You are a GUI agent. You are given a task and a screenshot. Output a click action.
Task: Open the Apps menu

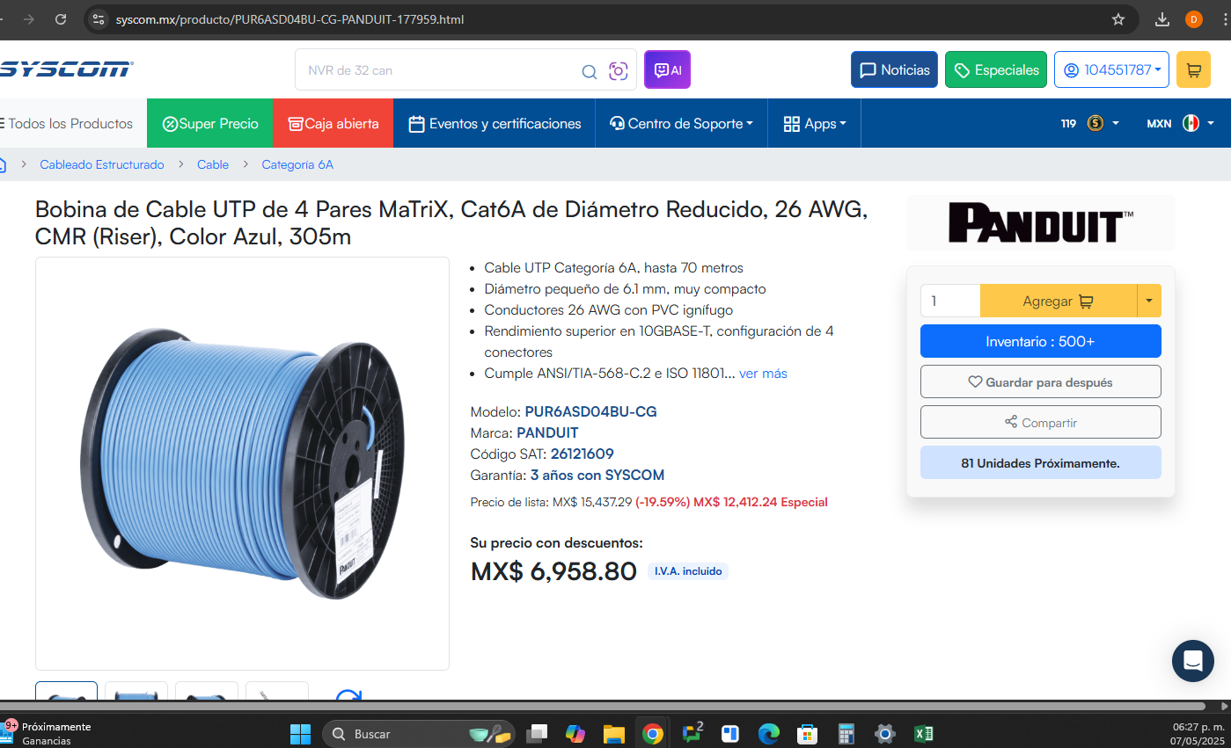[x=814, y=123]
